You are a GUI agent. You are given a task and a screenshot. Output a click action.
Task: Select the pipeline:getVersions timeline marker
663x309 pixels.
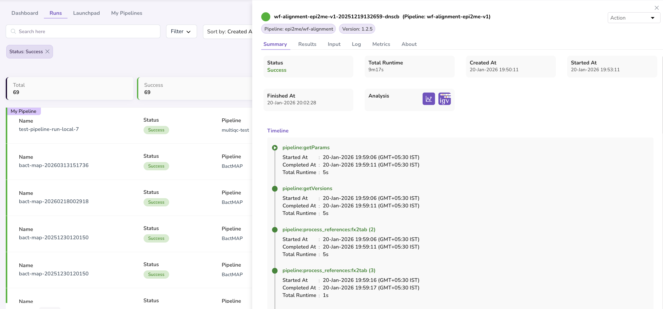pos(275,189)
